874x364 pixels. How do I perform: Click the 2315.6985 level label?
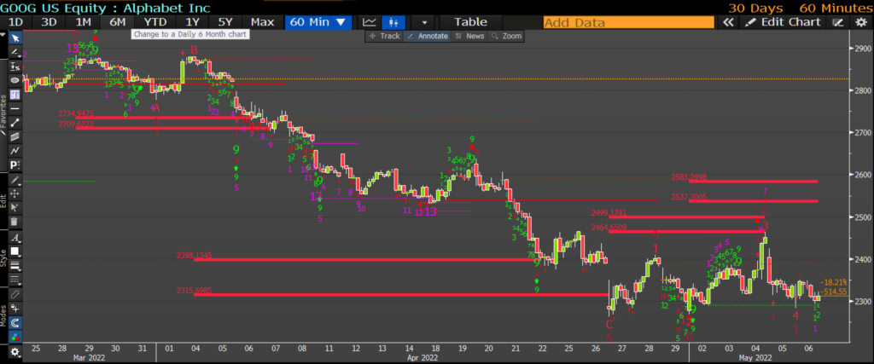(x=194, y=291)
